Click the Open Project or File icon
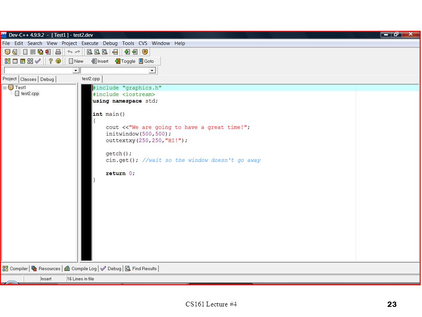 15,52
